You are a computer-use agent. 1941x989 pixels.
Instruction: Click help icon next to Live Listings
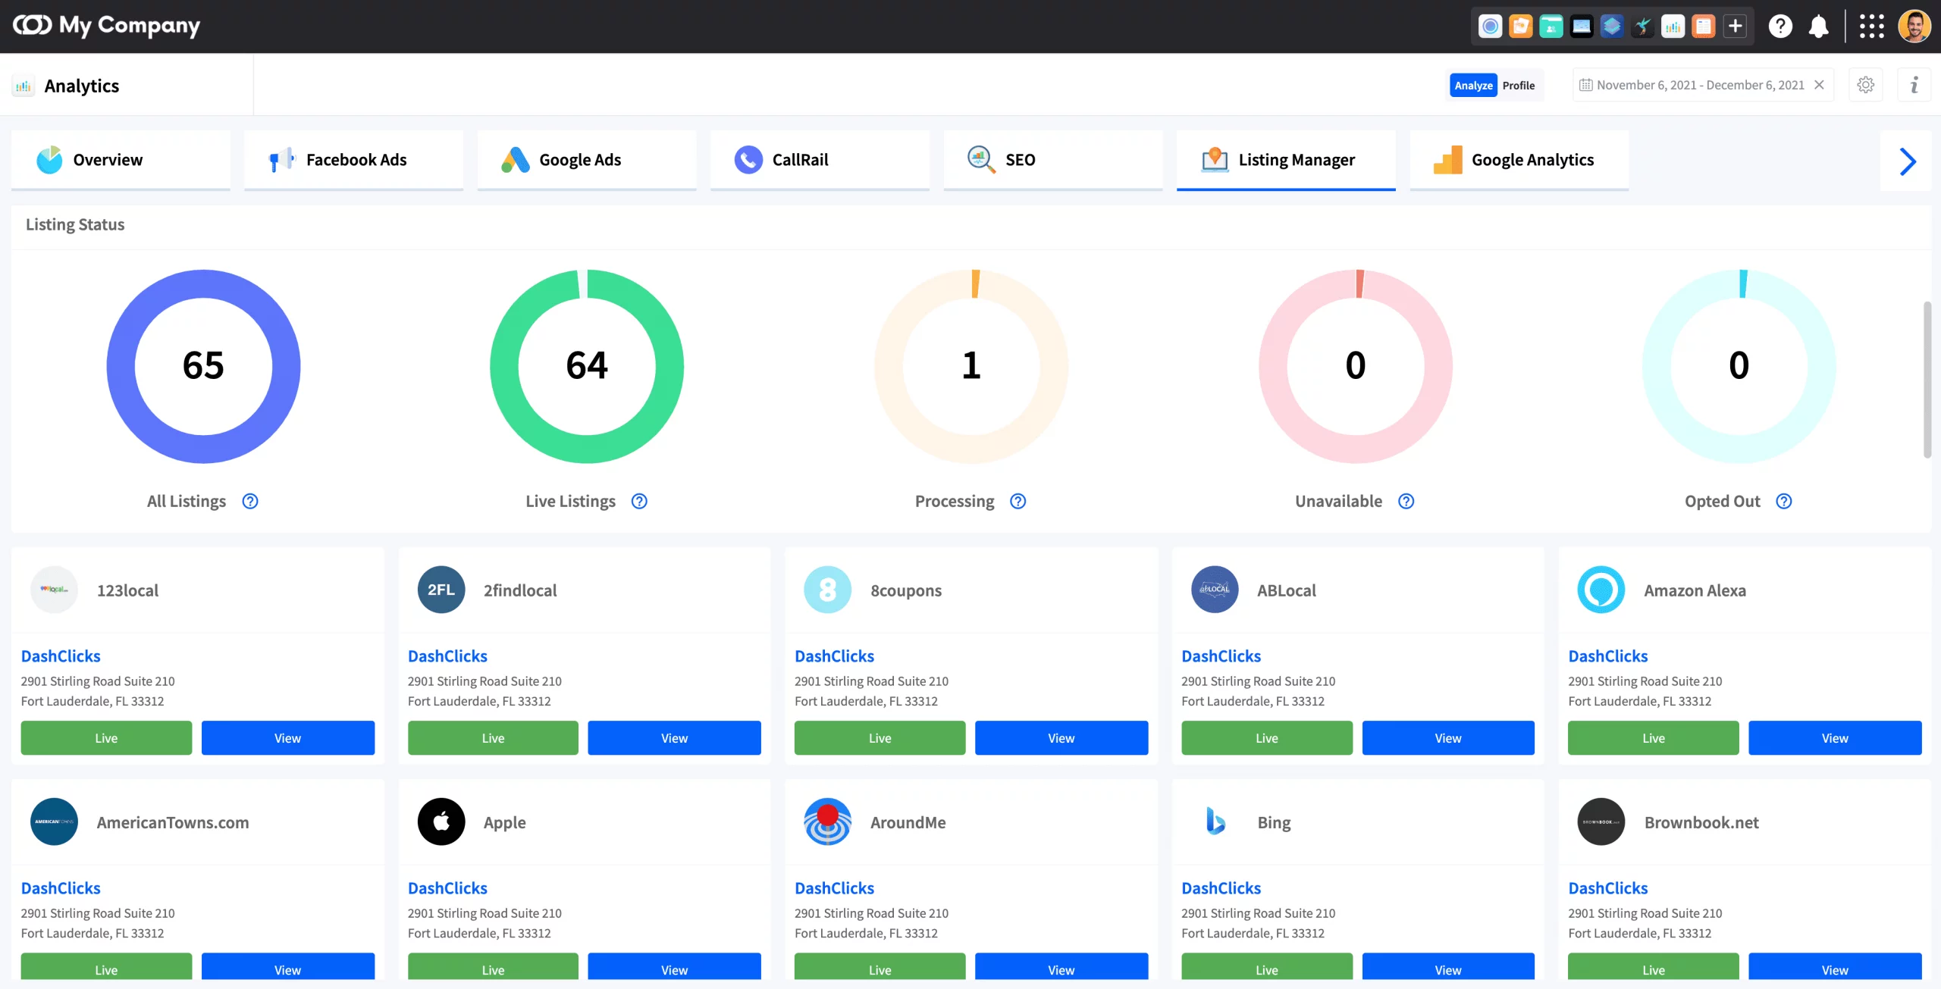[639, 501]
